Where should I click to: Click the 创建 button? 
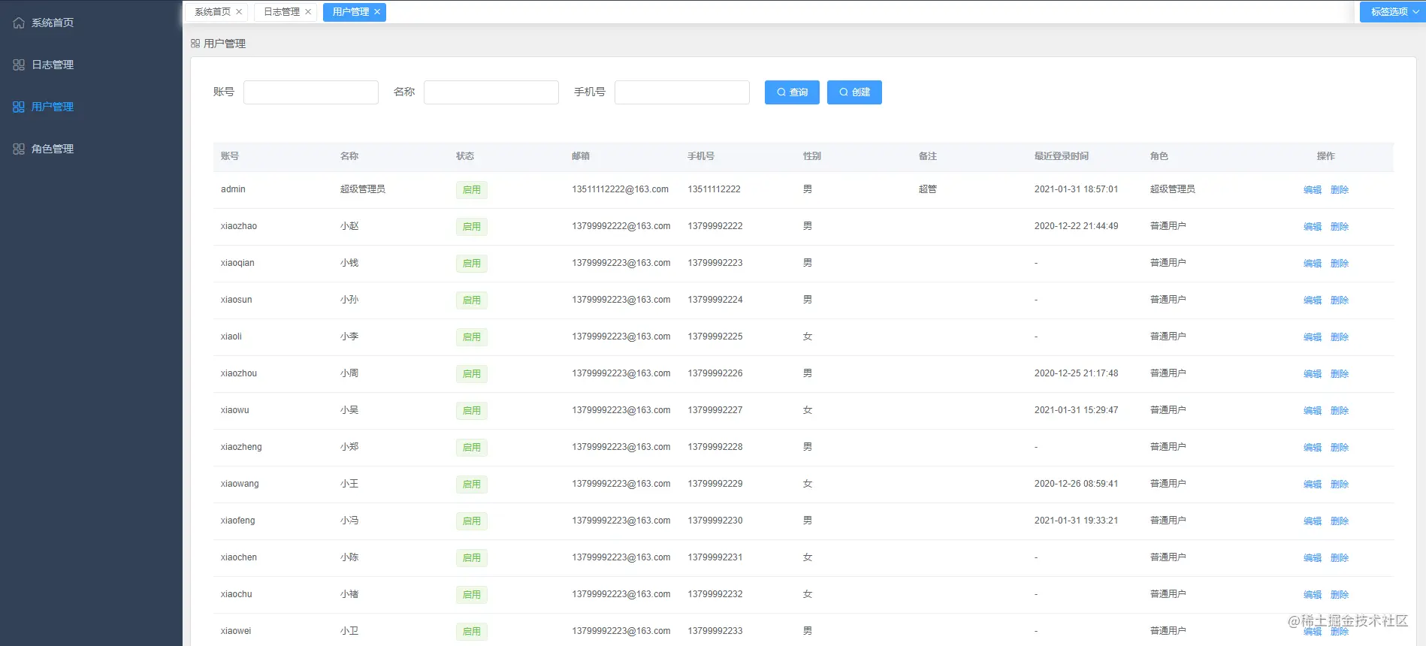point(854,92)
